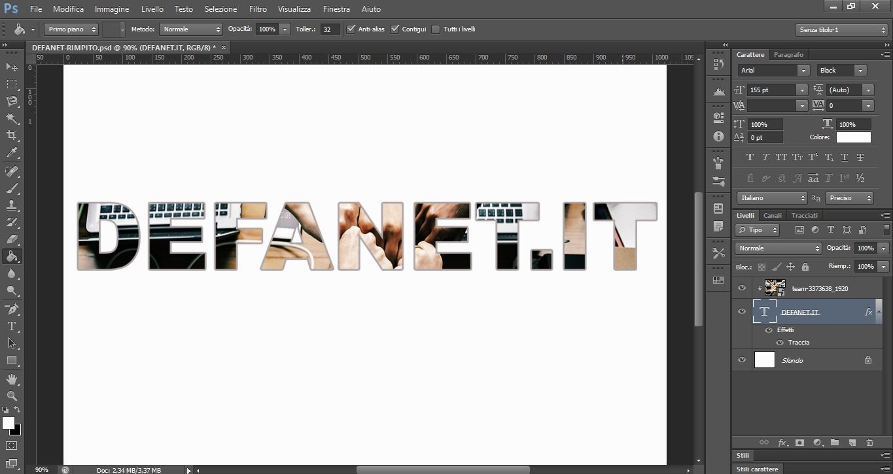
Task: Toggle Anti-alias checkbox
Action: (x=351, y=29)
